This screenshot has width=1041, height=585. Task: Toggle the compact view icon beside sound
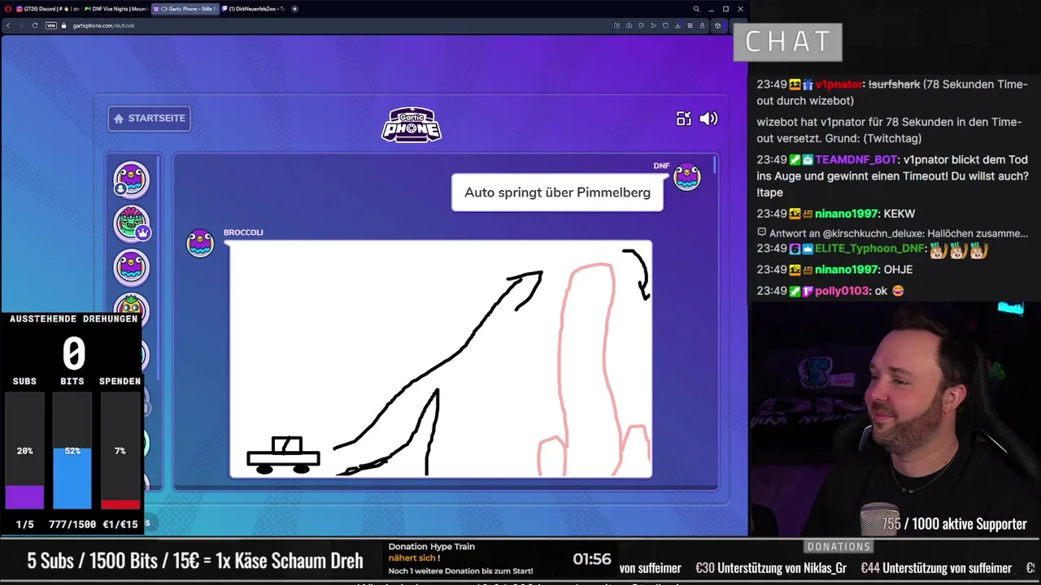tap(684, 119)
